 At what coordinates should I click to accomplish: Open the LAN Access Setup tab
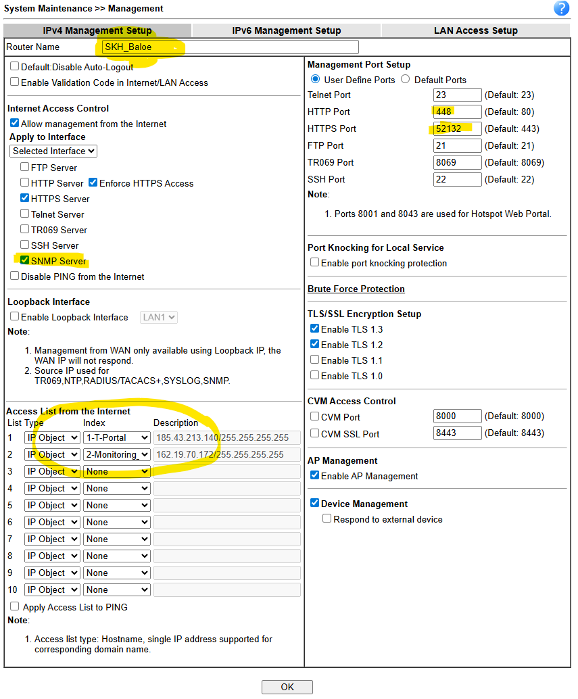pyautogui.click(x=475, y=30)
